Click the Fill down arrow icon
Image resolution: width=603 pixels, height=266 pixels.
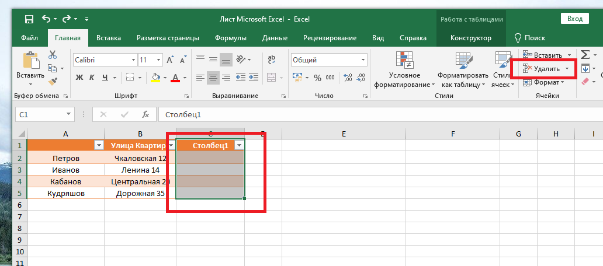click(585, 69)
